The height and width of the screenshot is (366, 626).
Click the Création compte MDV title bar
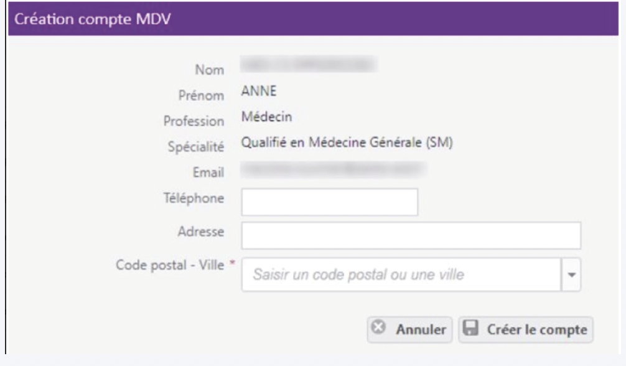click(x=313, y=19)
